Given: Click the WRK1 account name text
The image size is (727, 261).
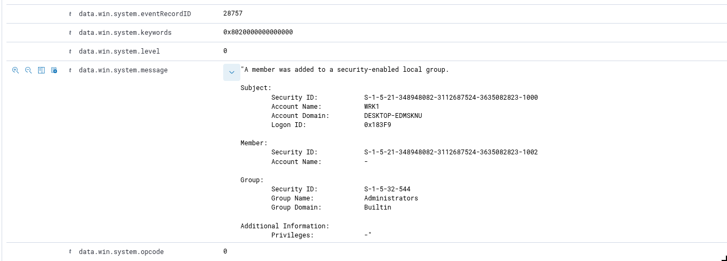Looking at the screenshot, I should 372,107.
